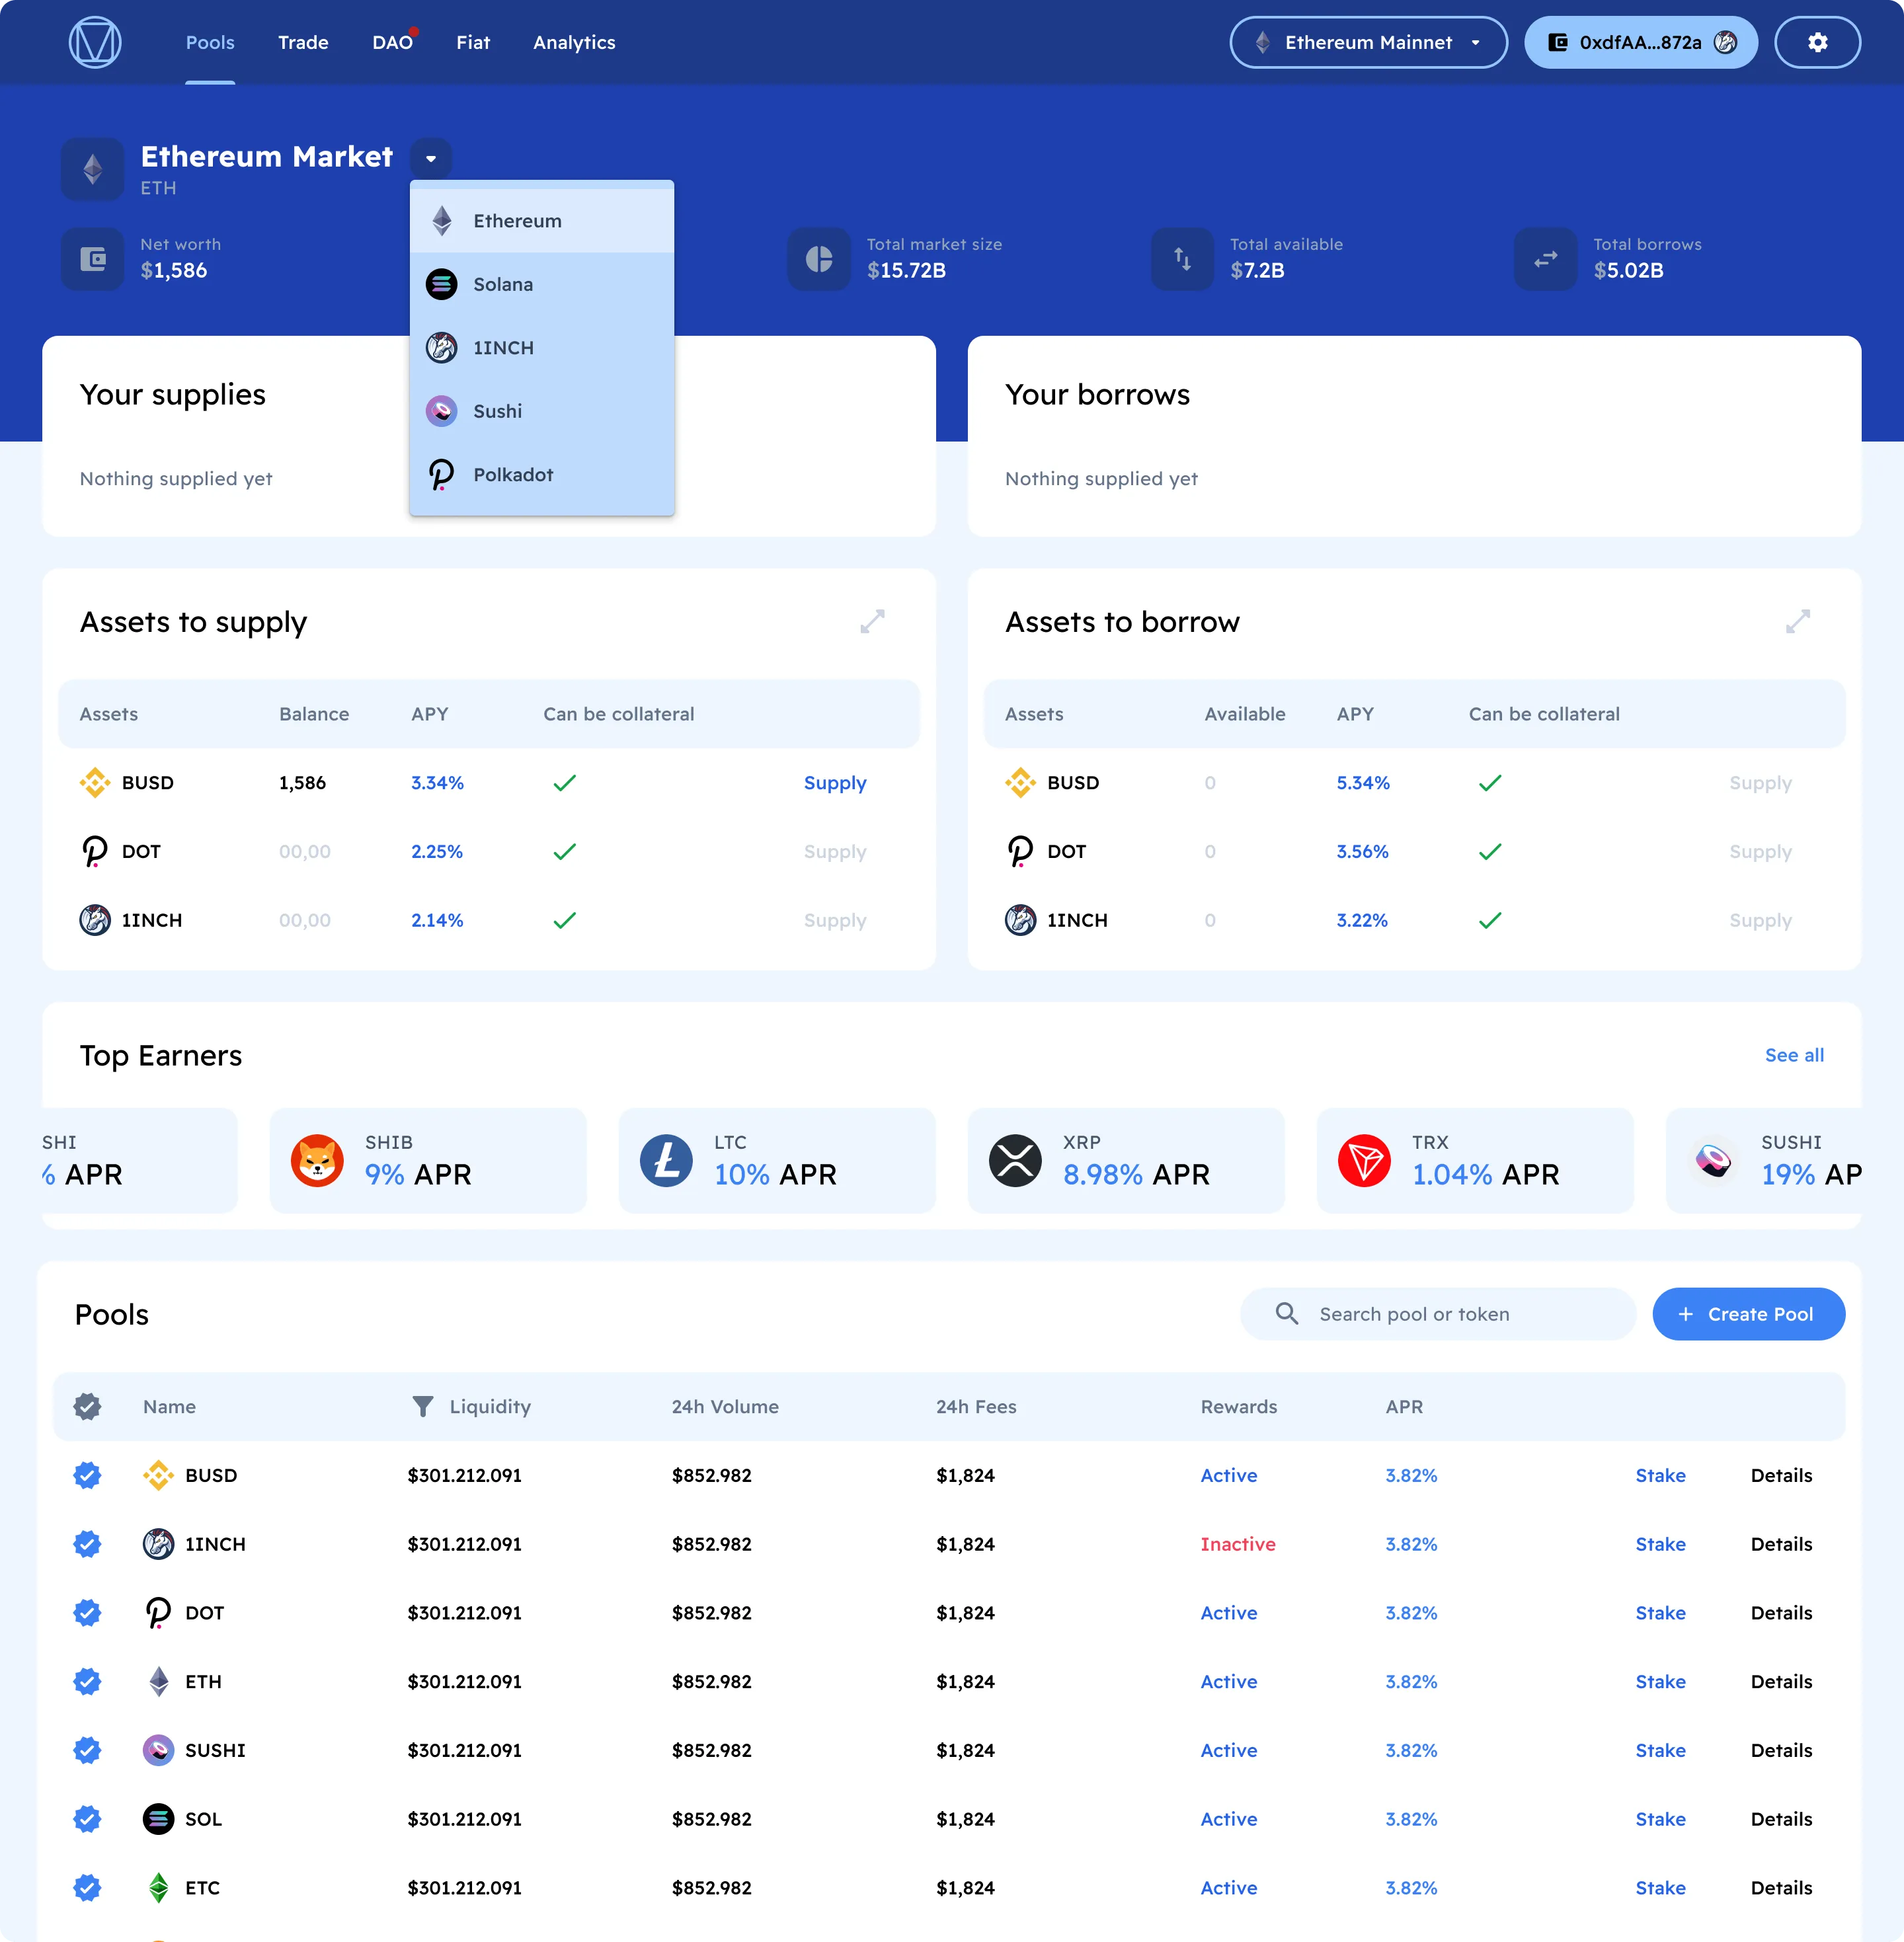
Task: Open the XRP 8.98% APR card
Action: point(1126,1160)
